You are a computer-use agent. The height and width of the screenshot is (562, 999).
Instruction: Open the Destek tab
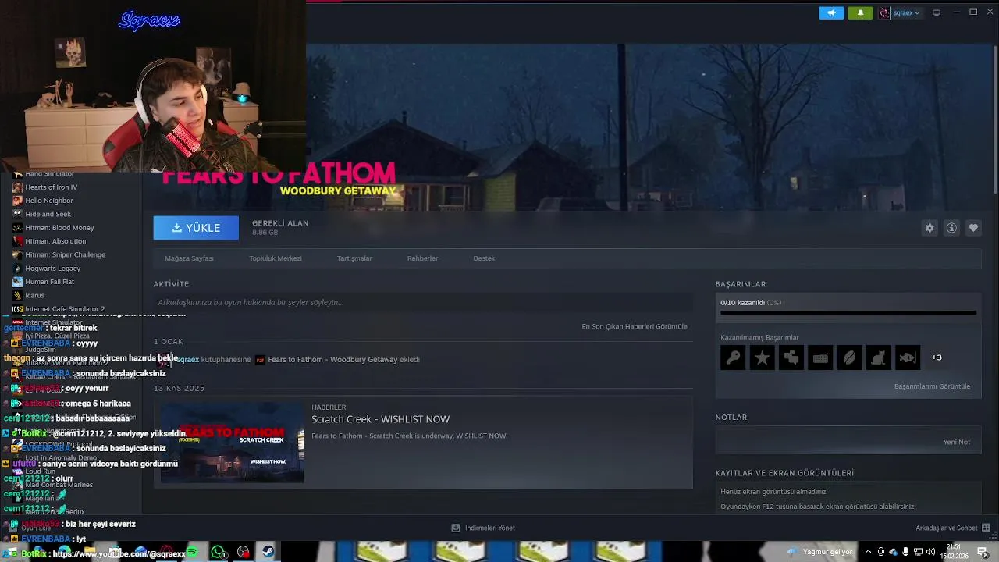484,258
